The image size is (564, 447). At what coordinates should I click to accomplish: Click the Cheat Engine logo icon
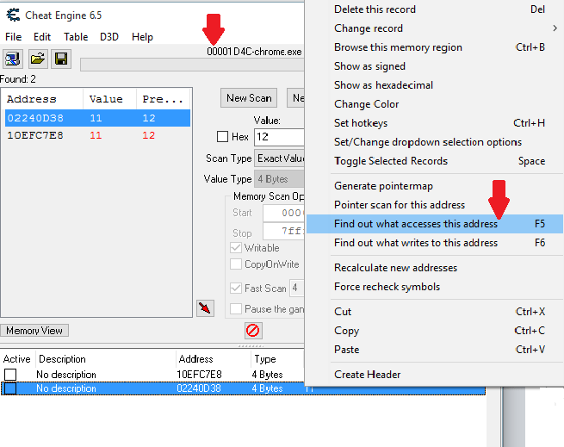(x=13, y=16)
